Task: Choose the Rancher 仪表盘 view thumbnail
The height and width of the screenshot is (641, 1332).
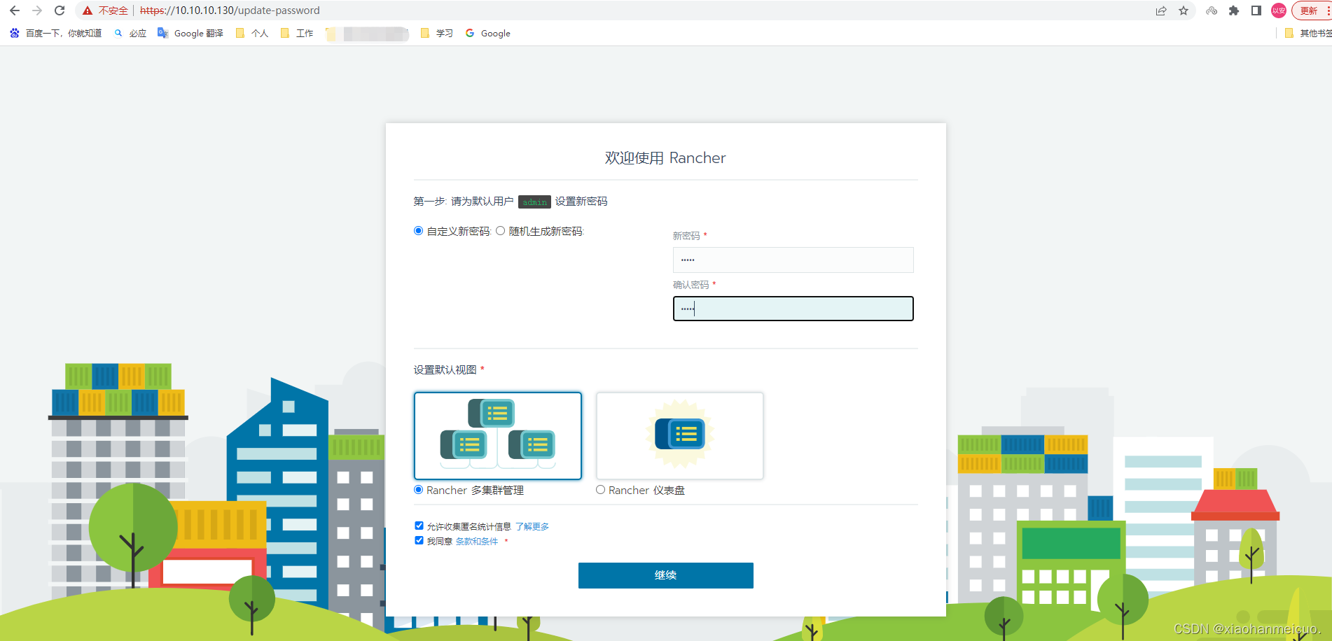Action: [x=680, y=435]
